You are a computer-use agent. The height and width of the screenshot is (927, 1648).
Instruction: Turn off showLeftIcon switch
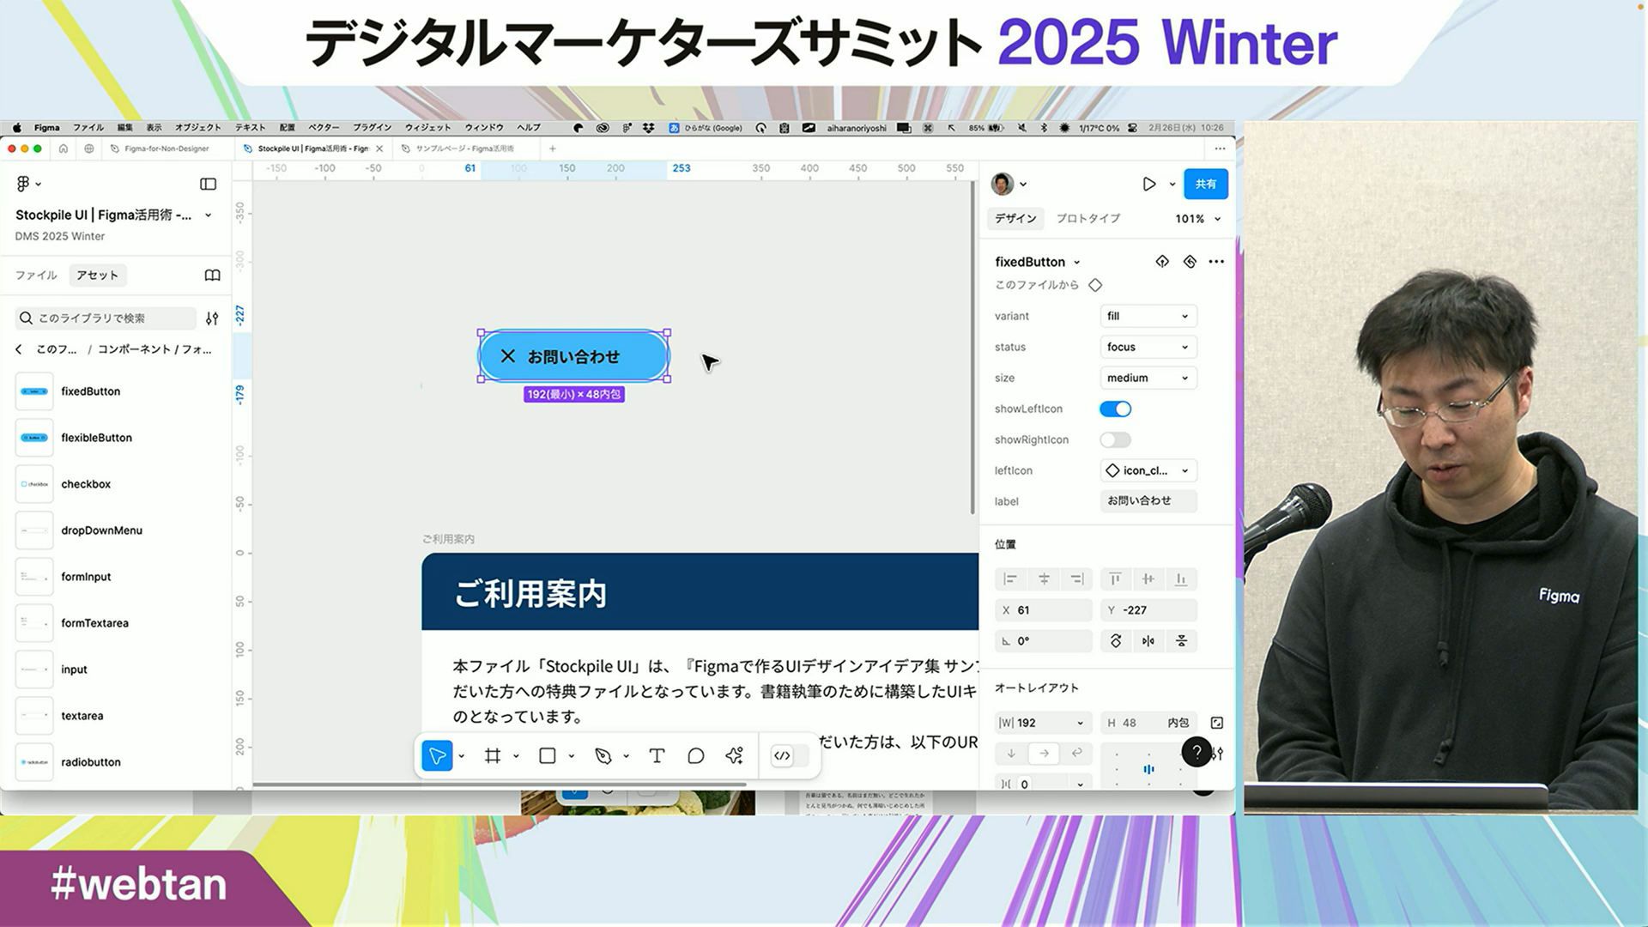1115,409
